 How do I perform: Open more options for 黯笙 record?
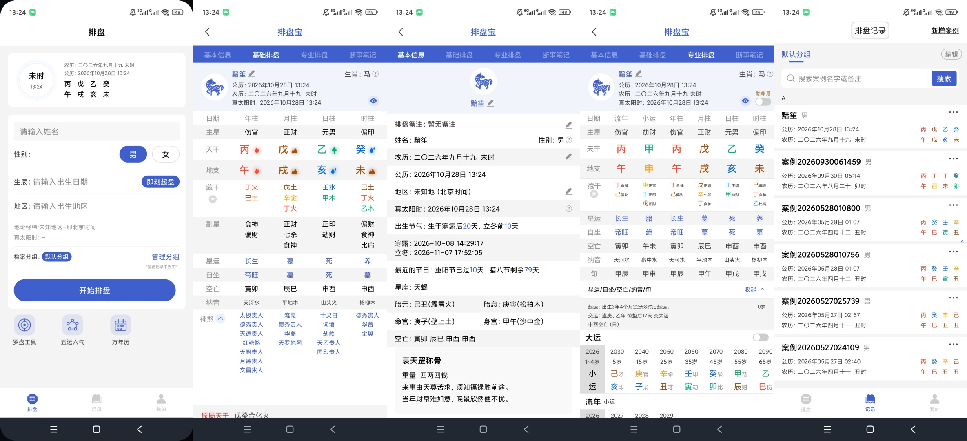(953, 112)
